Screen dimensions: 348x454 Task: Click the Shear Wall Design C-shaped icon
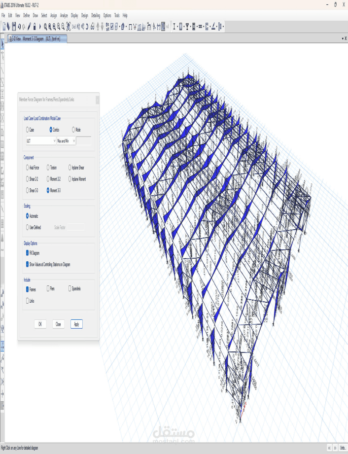207,27
